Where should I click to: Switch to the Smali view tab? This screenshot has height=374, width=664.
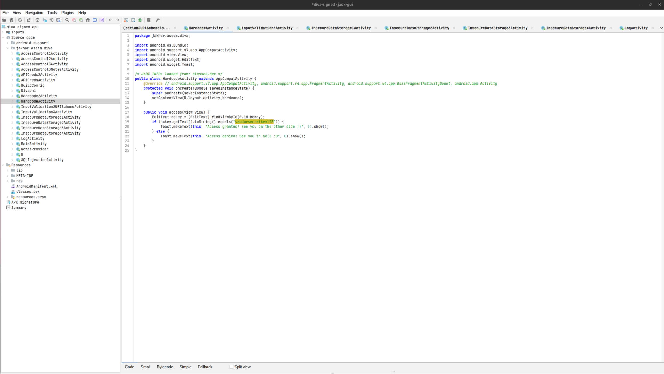145,367
